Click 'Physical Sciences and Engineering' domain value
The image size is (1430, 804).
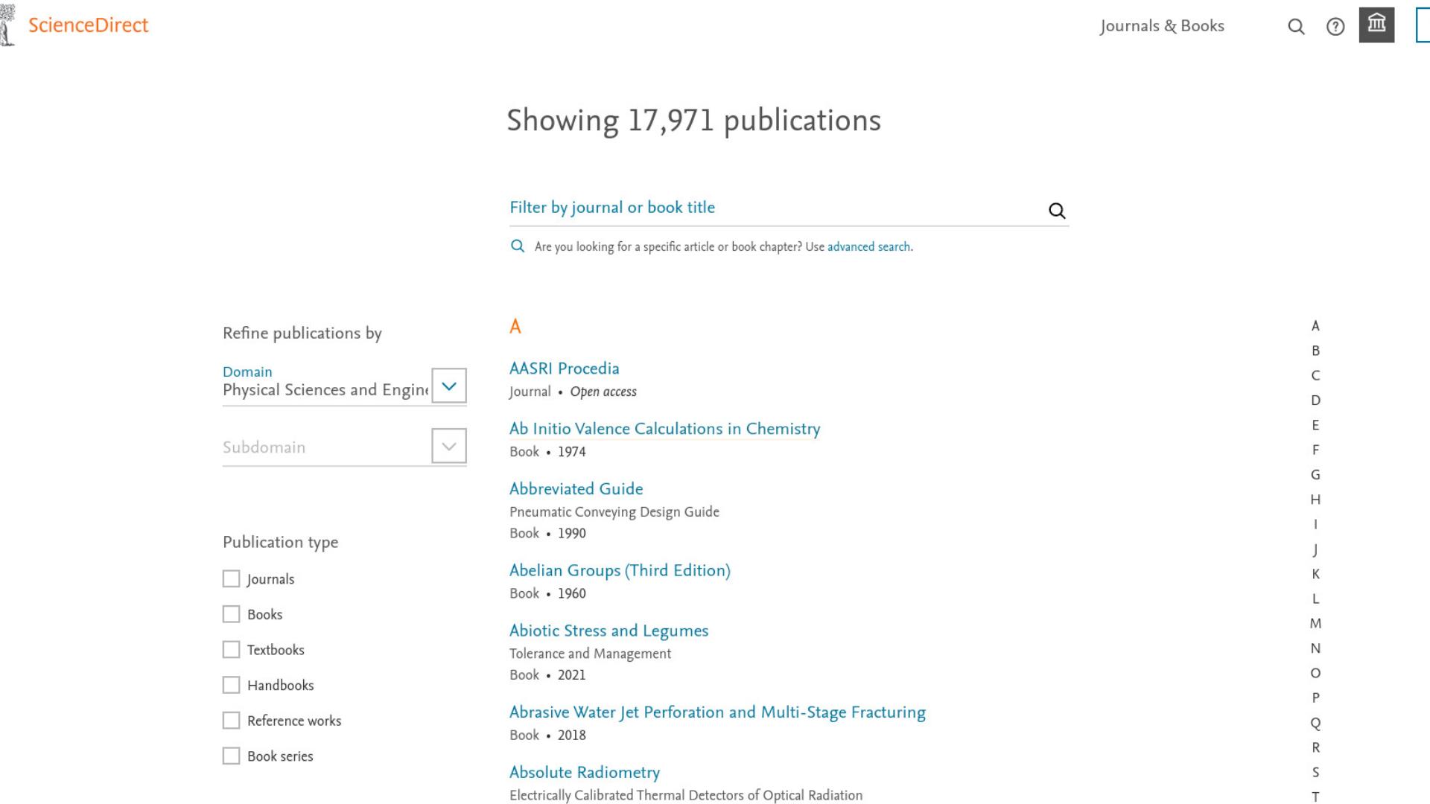coord(325,390)
